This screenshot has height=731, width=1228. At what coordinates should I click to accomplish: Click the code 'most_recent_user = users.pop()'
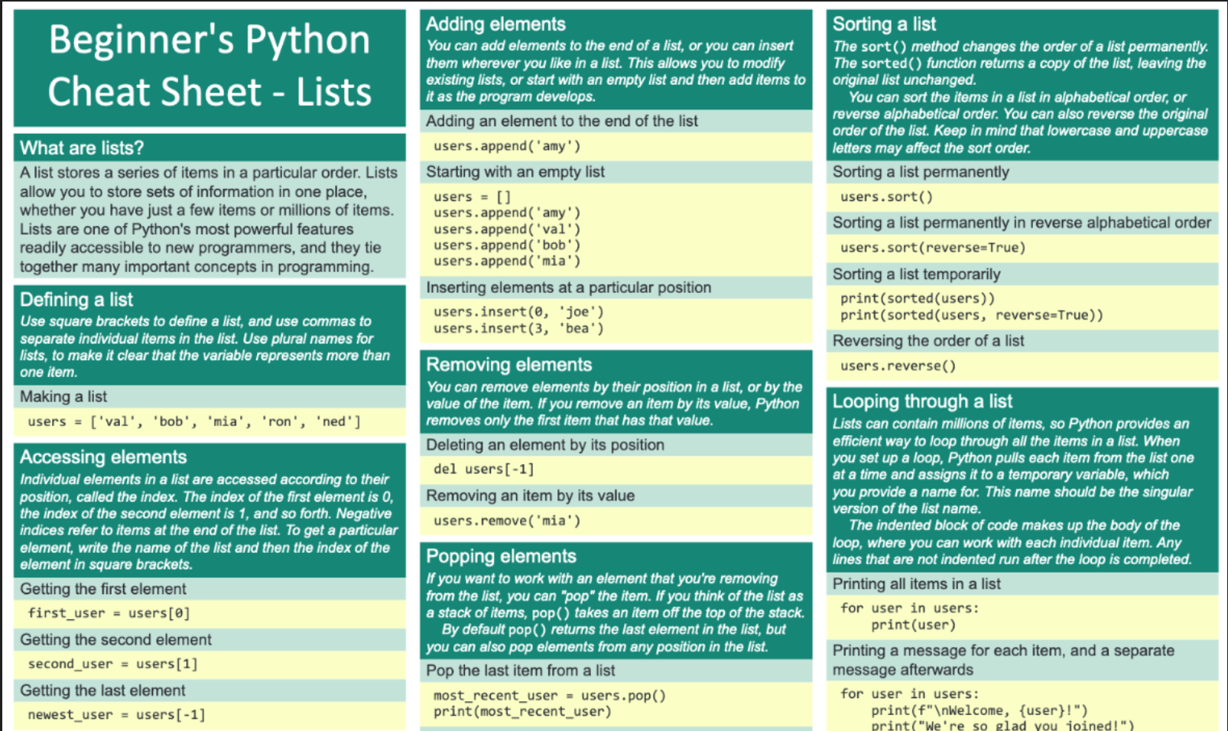pos(550,696)
